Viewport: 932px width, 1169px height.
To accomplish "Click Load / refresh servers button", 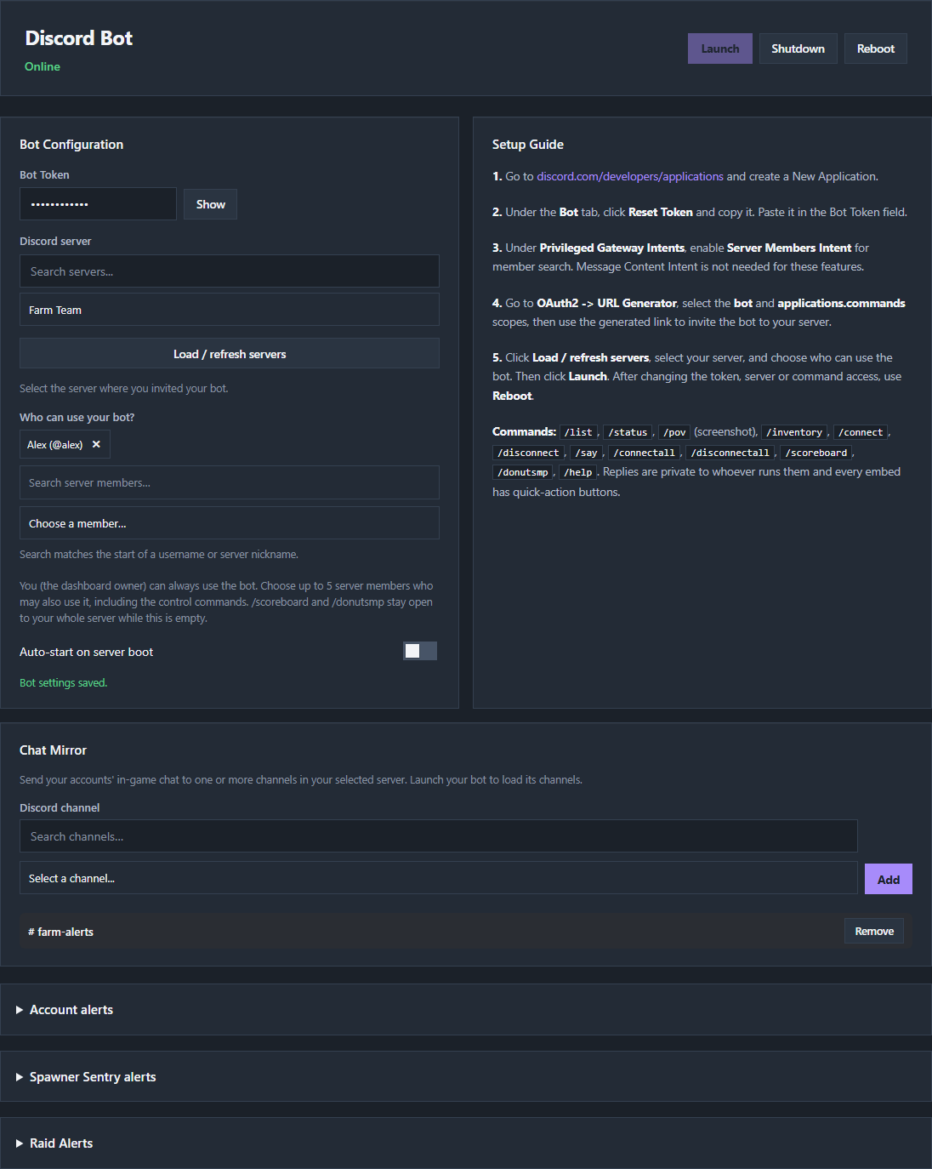I will pos(230,354).
